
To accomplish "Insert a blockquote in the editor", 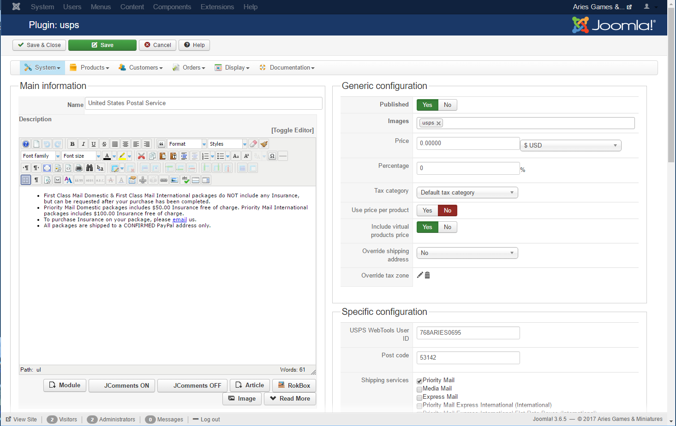I will tap(162, 144).
